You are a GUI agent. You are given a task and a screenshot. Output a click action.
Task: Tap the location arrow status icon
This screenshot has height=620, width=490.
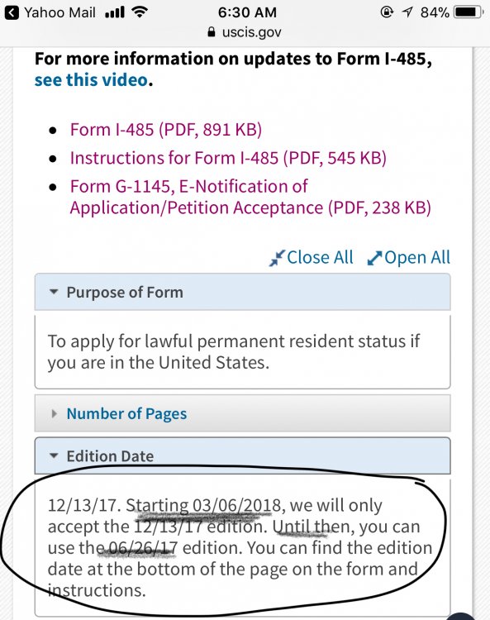pos(407,12)
